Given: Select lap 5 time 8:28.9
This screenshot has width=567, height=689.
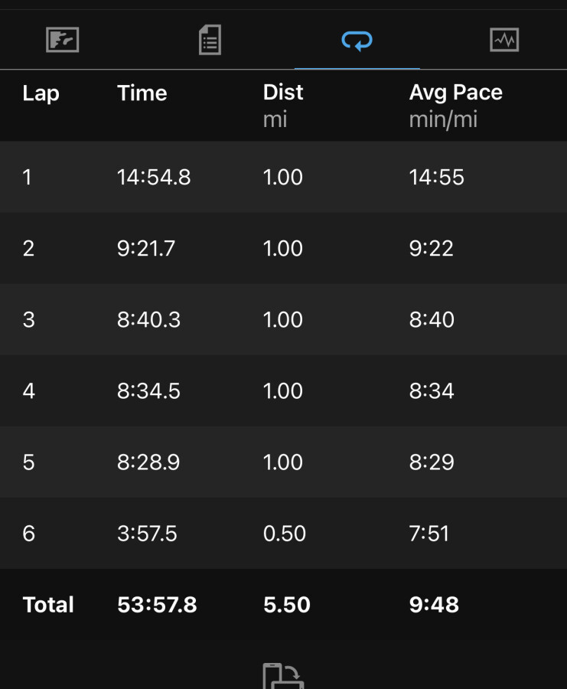Looking at the screenshot, I should [x=148, y=462].
